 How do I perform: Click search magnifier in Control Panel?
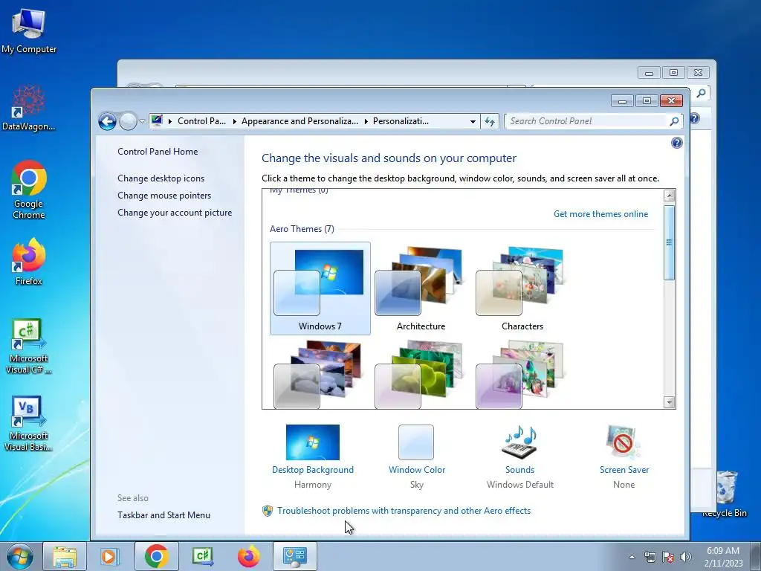(674, 121)
